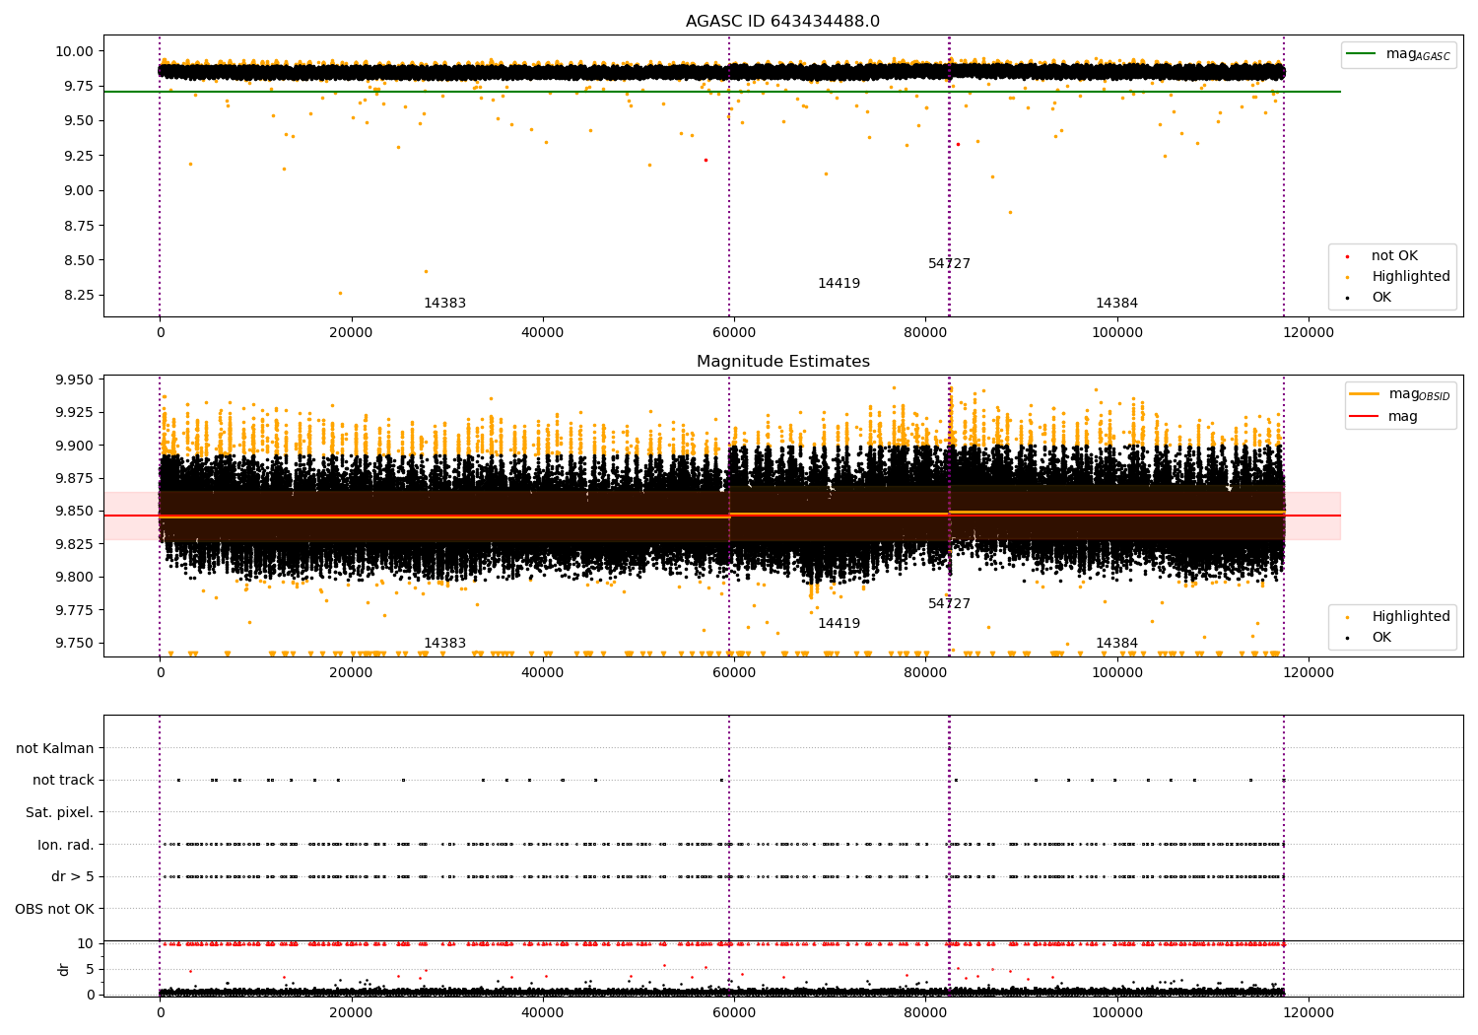This screenshot has height=1035, width=1478.
Task: Click the '9.800' y-axis tick label
Action: 75,577
